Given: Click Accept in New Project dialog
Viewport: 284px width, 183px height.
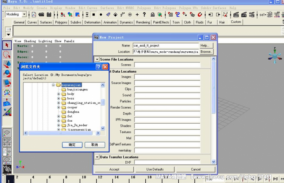Looking at the screenshot, I should [114, 169].
